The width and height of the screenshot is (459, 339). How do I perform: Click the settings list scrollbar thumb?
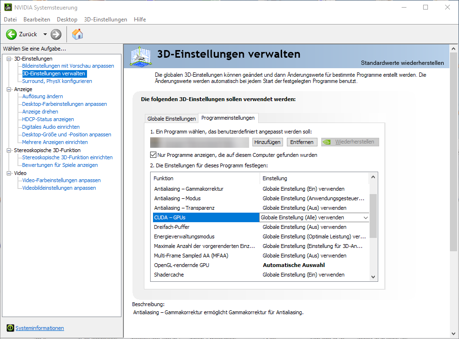point(373,216)
